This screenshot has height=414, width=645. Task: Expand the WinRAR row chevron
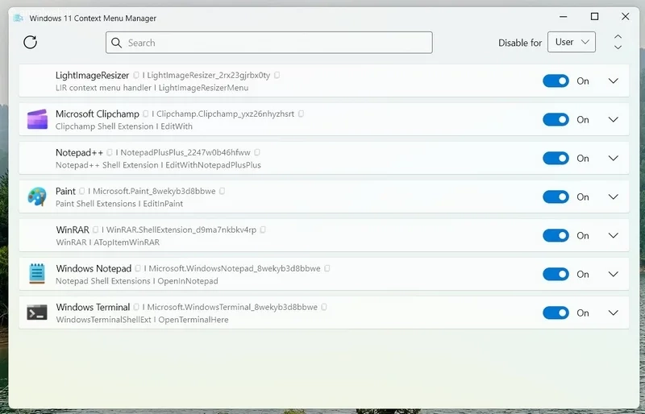tap(613, 235)
